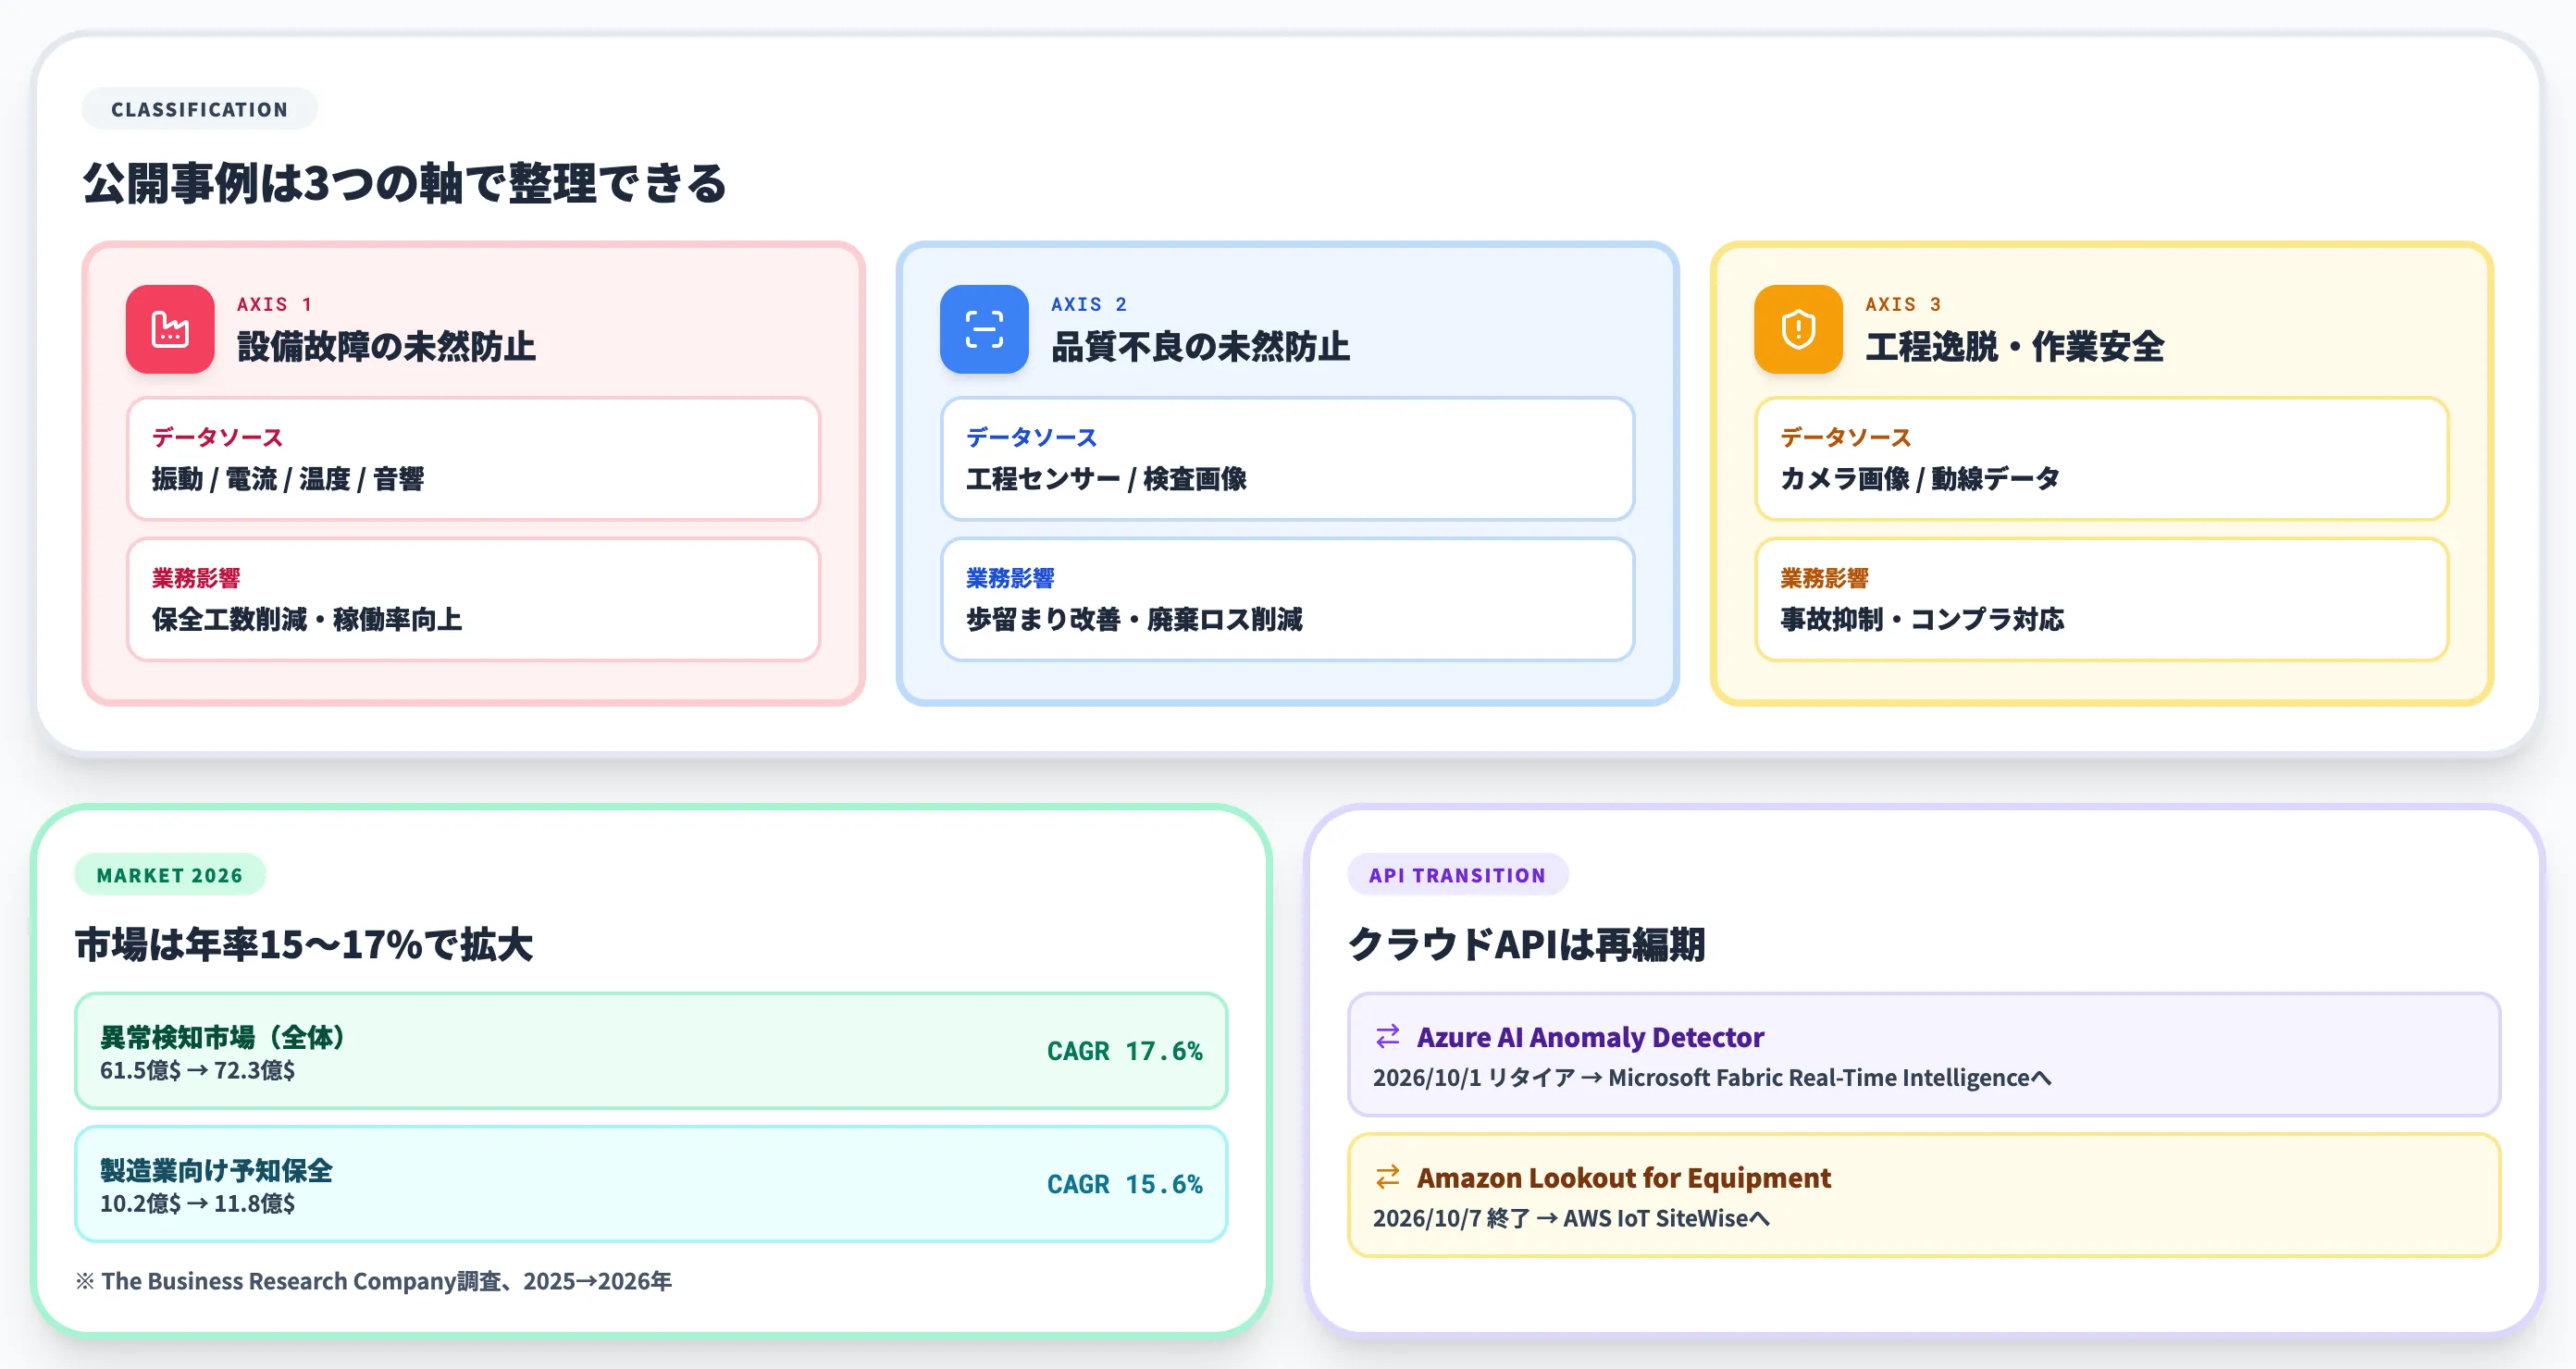Click the swap arrows icon beside Azure AI Anomaly Detector
This screenshot has width=2576, height=1369.
click(1387, 1038)
